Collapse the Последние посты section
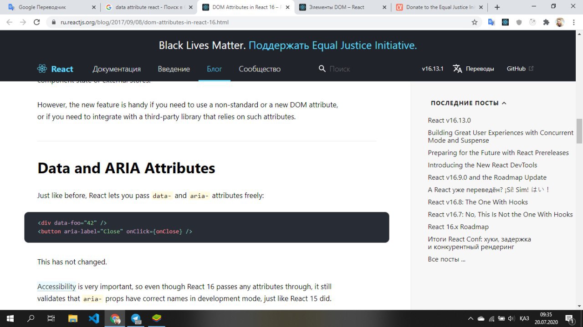This screenshot has width=583, height=327. 469,103
